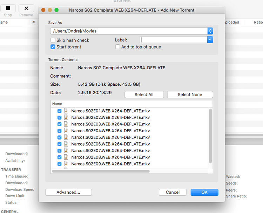
Task: Enable Skip hash check
Action: [x=53, y=40]
